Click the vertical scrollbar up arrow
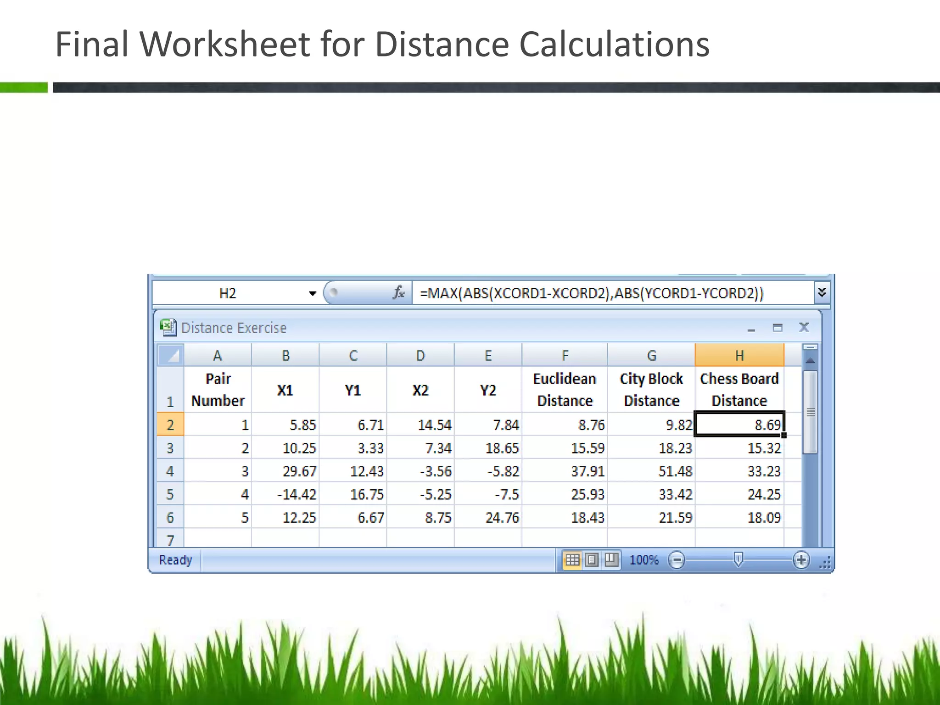The height and width of the screenshot is (705, 940). point(810,361)
